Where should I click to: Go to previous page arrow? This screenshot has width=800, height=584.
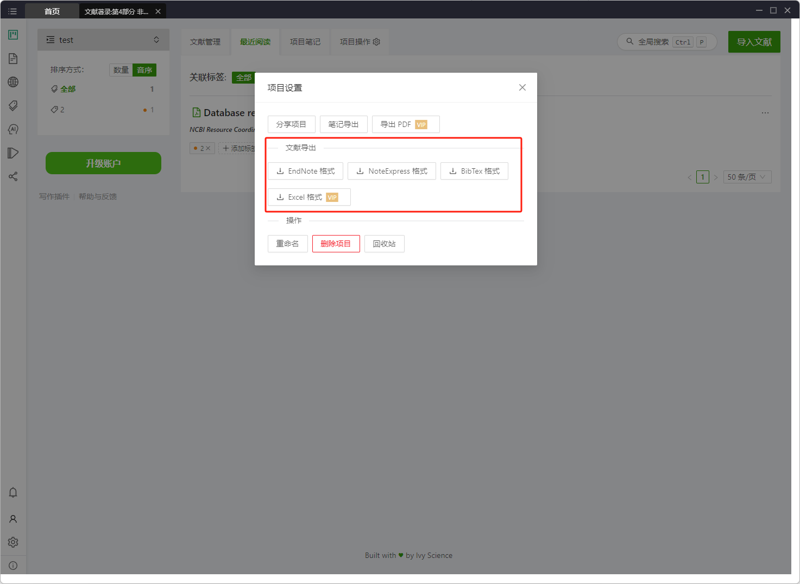690,177
